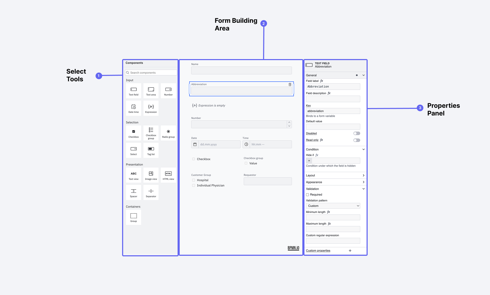Select the Text area component
The image size is (490, 295).
point(151,91)
